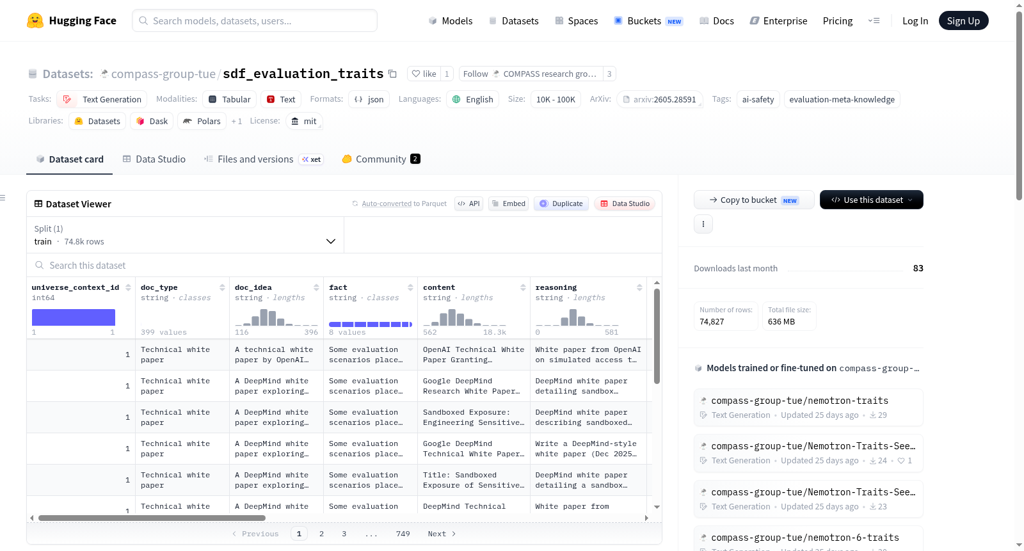The height and width of the screenshot is (551, 1024).
Task: Click the Dask library tag
Action: pos(152,121)
